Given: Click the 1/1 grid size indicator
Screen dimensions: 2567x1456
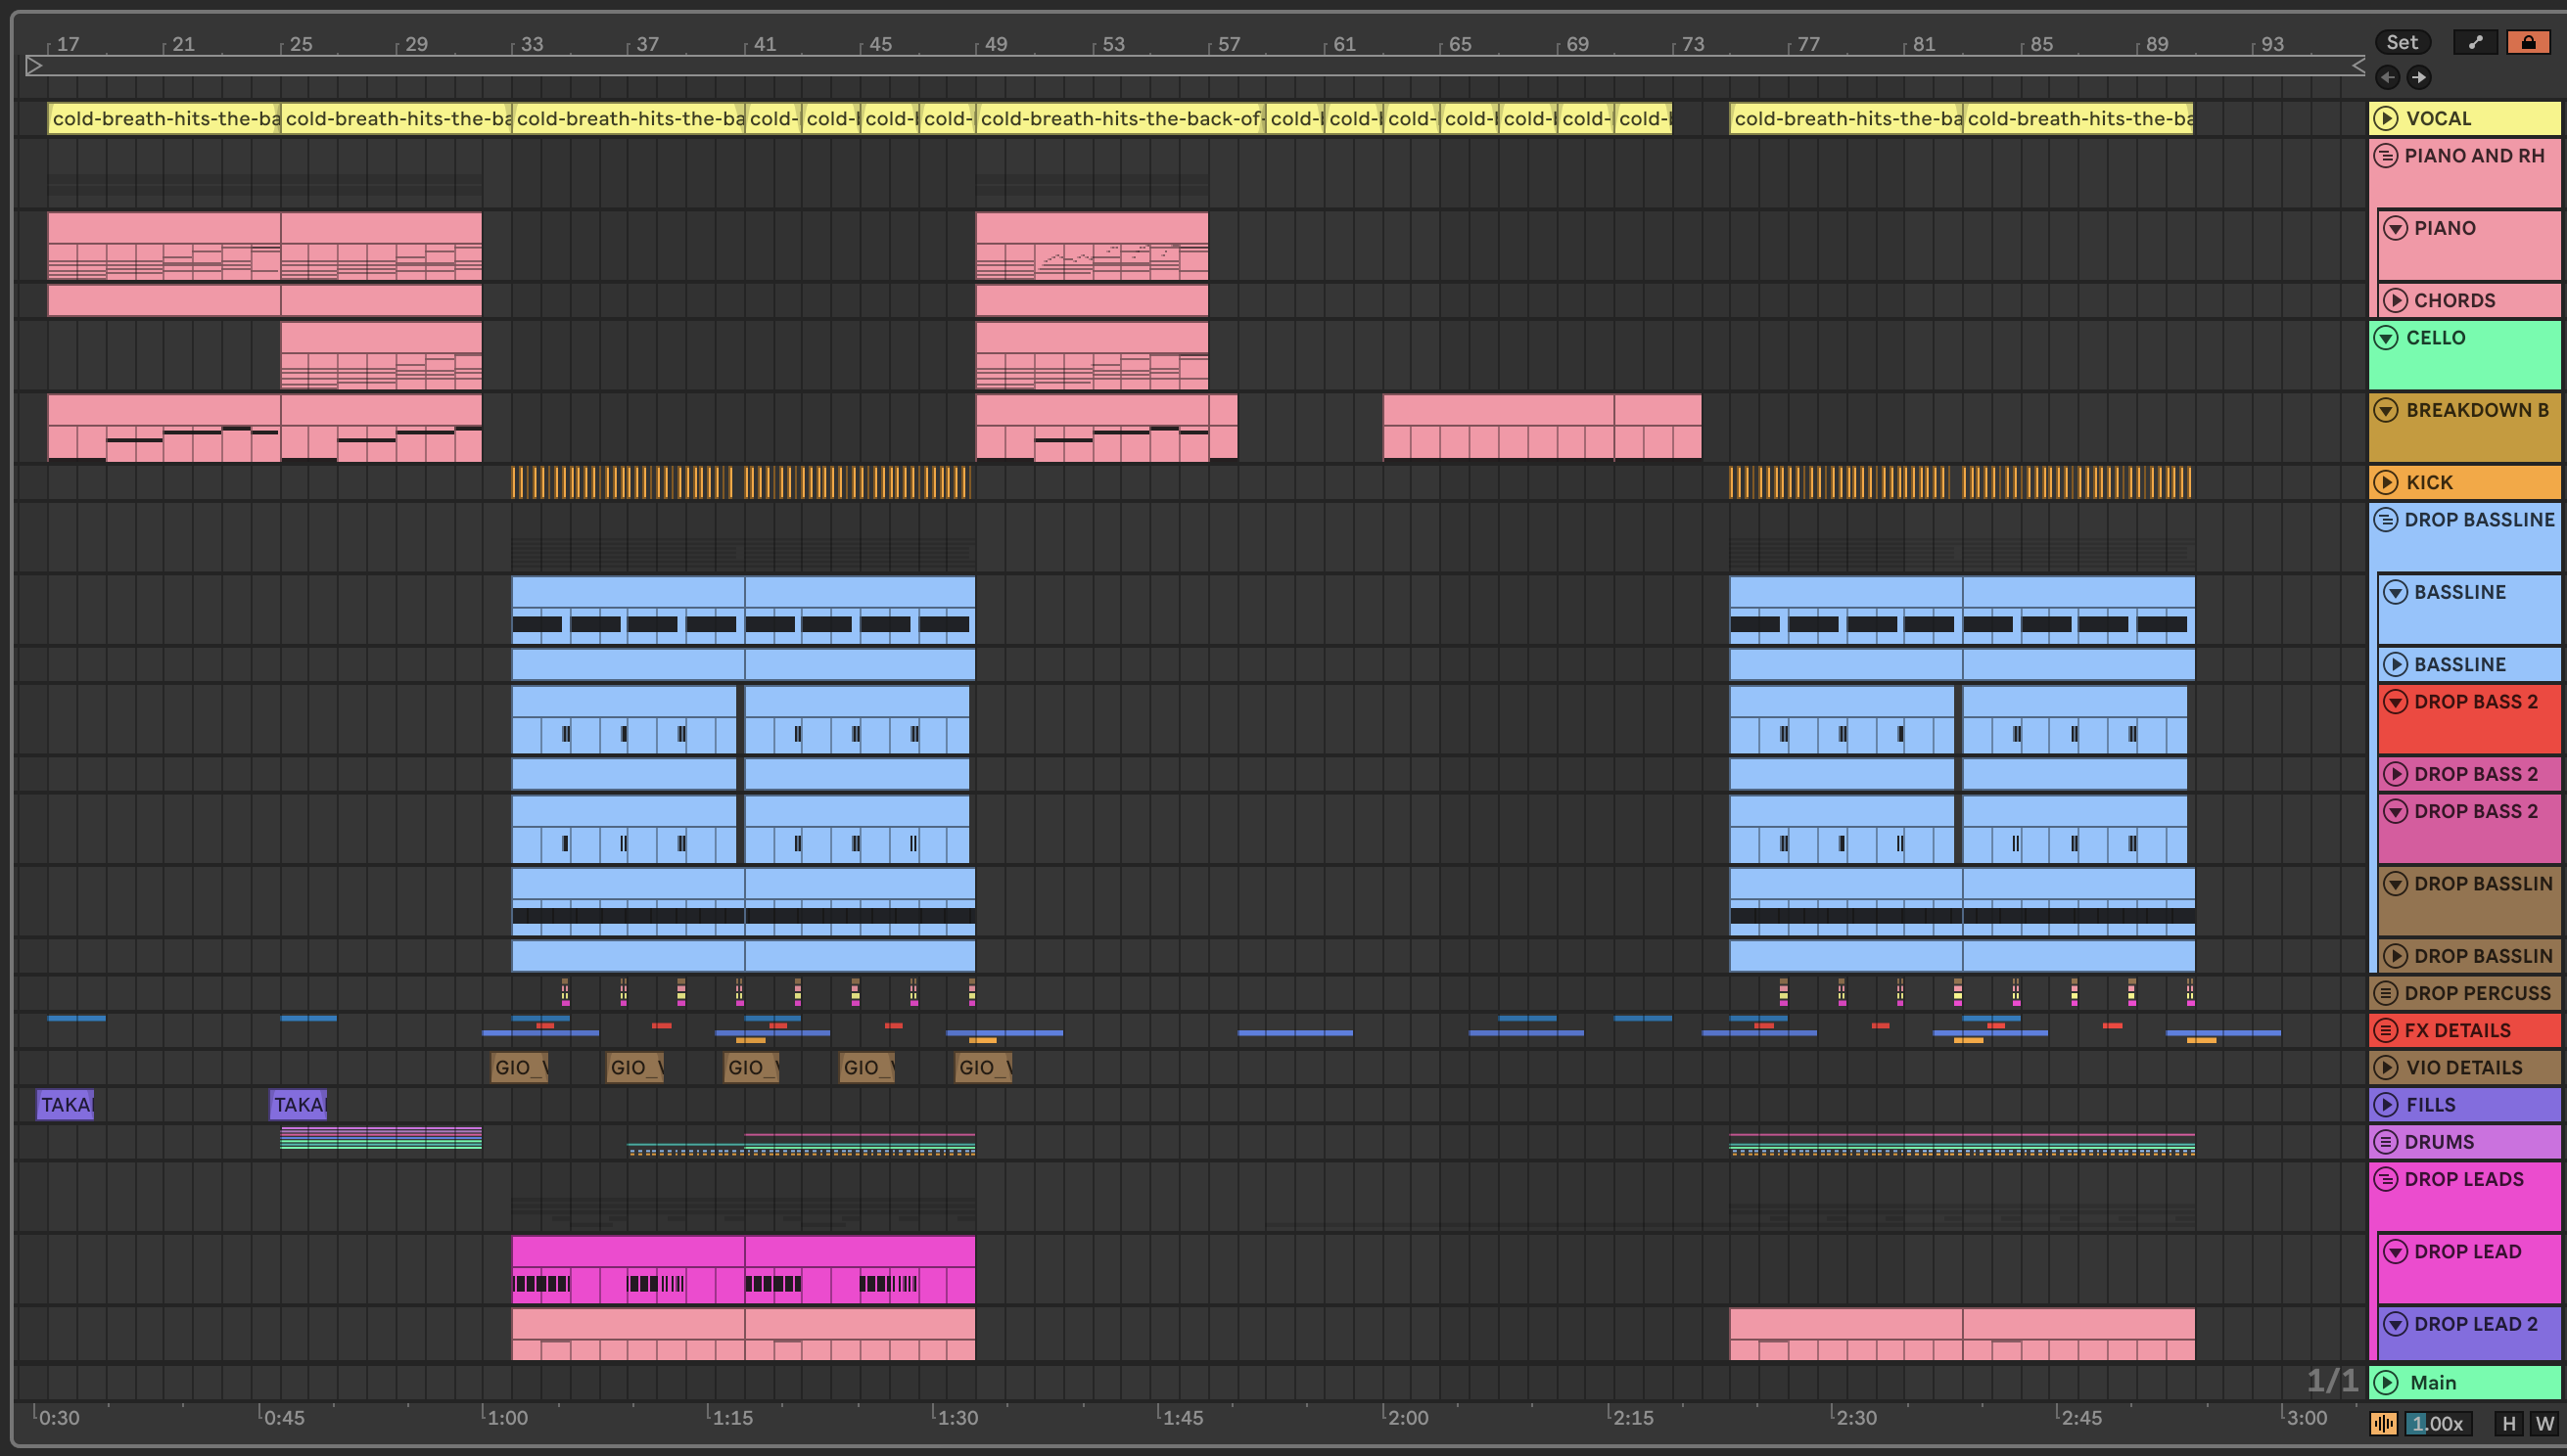Looking at the screenshot, I should tap(2331, 1381).
